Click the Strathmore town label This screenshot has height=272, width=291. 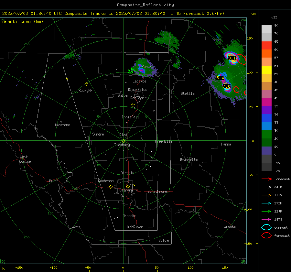click(157, 191)
